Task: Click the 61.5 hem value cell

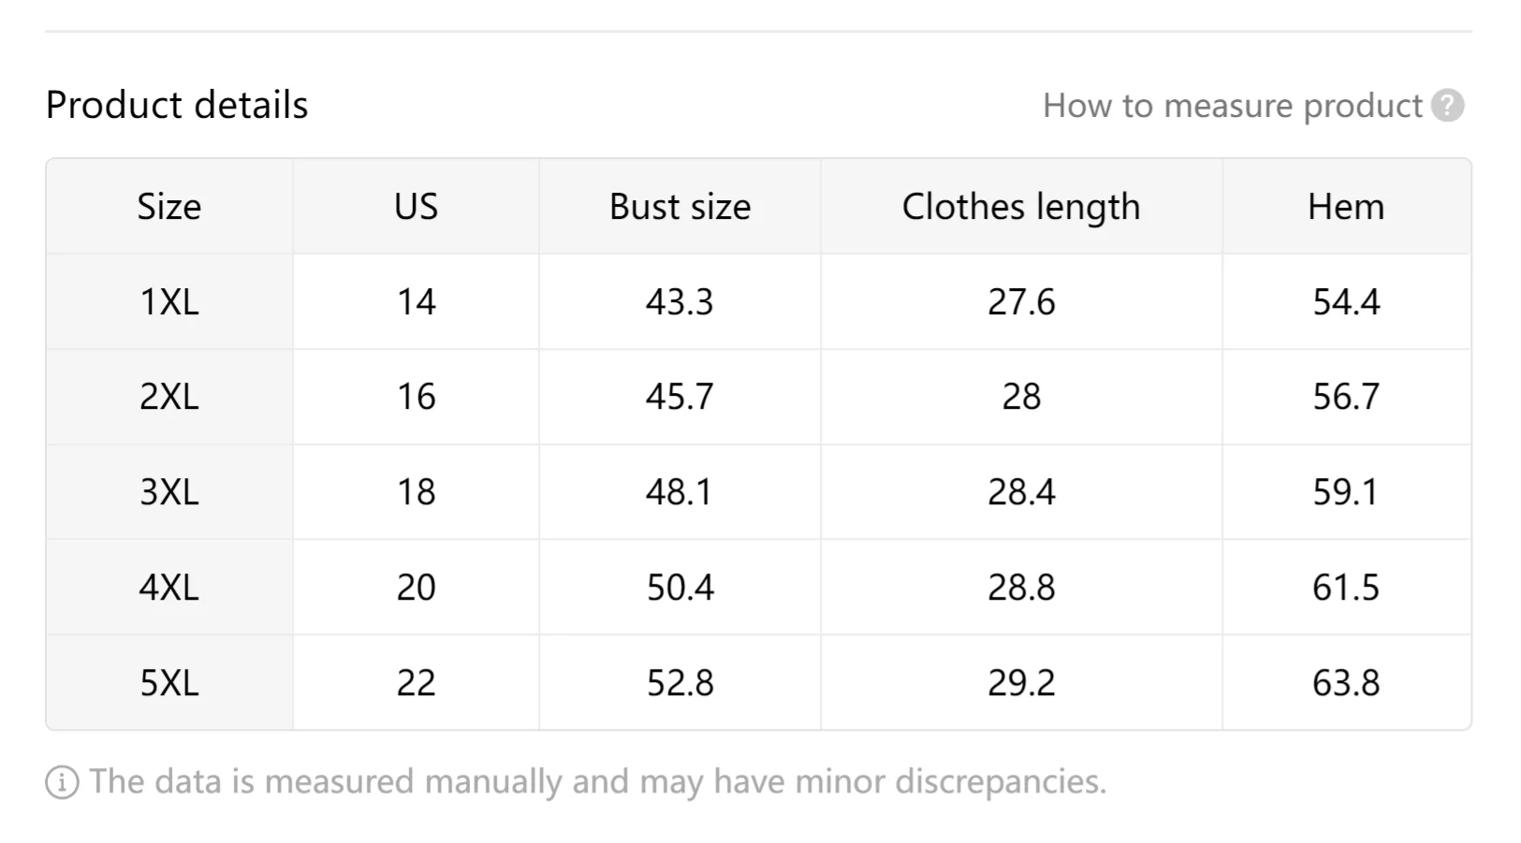Action: coord(1345,588)
